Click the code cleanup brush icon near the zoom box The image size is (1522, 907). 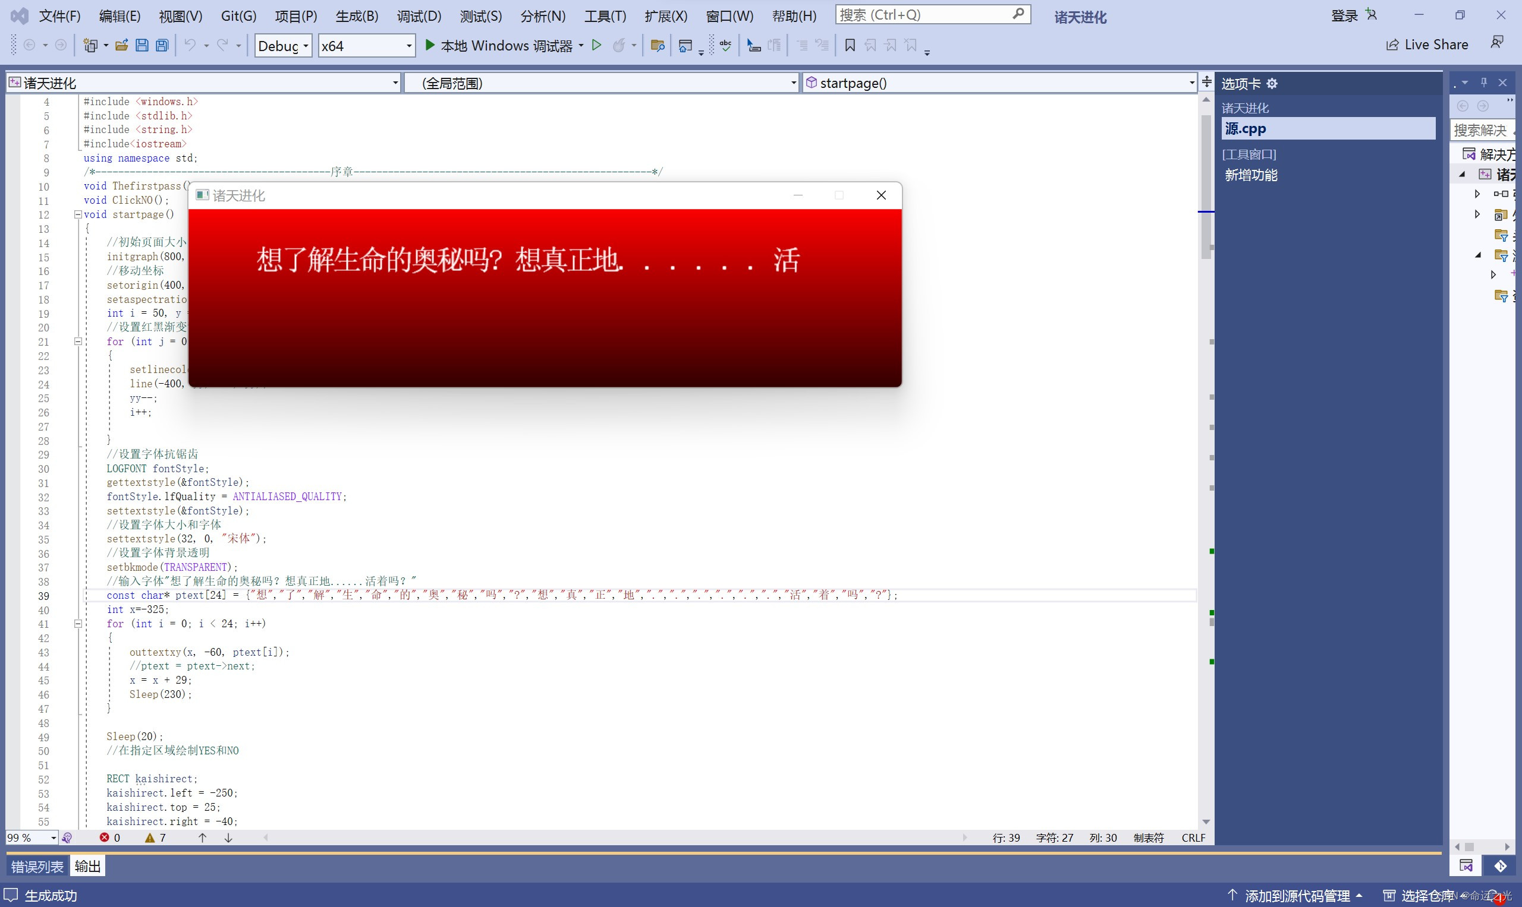point(67,838)
